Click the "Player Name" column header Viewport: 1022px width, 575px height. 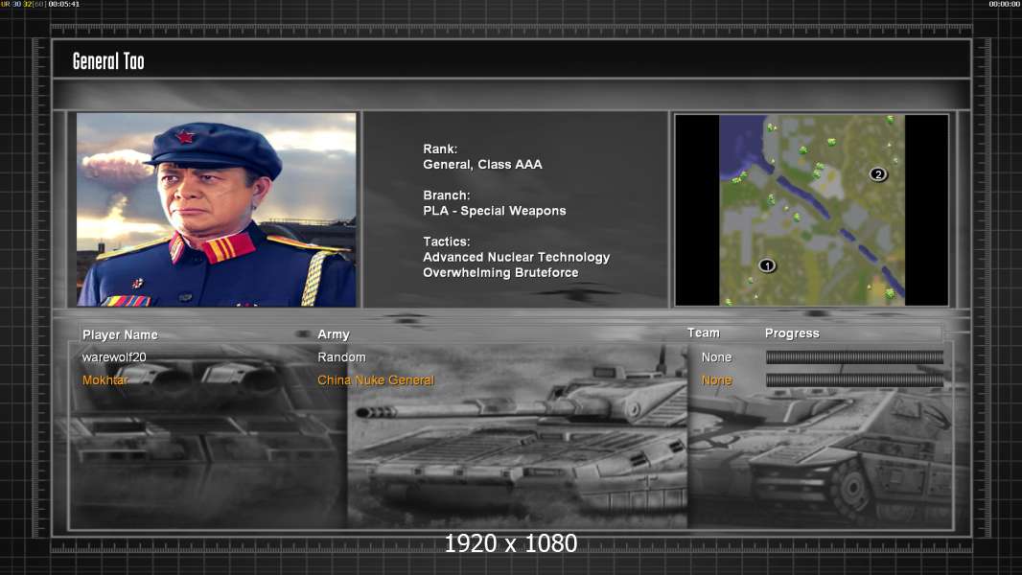click(120, 334)
